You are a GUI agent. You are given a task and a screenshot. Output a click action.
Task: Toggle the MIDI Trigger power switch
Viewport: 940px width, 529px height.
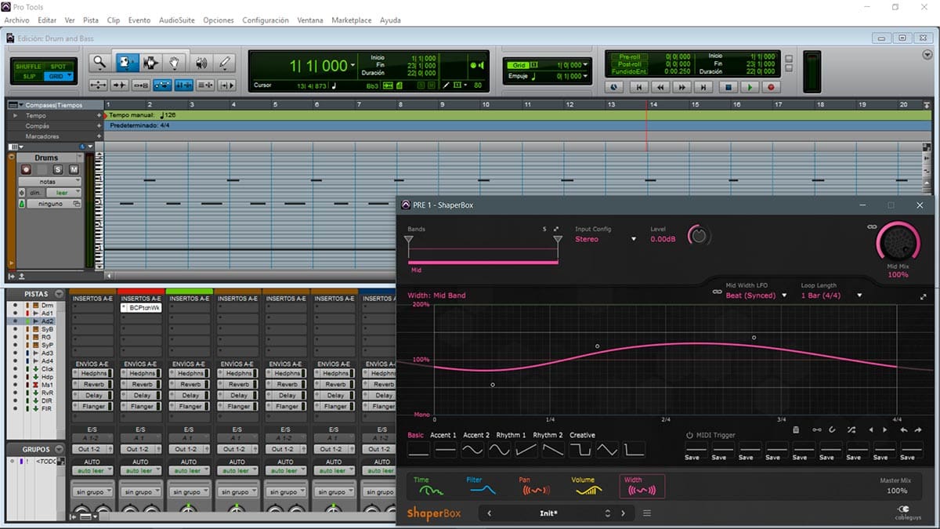pos(690,436)
